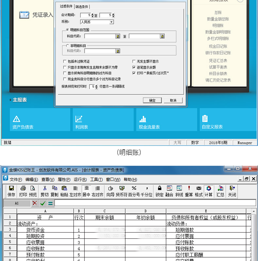
Task: Check 只显示本期有发生且期末余额不为零
Action: [65, 67]
